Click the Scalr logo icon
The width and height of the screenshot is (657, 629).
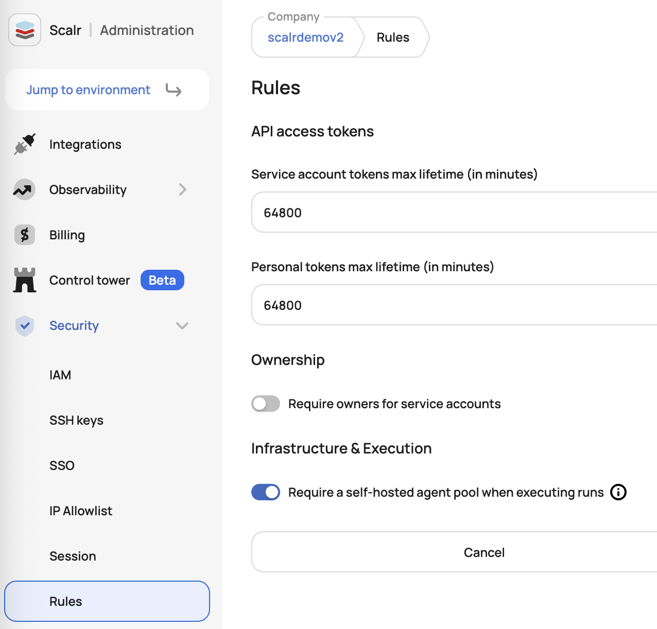click(x=25, y=30)
